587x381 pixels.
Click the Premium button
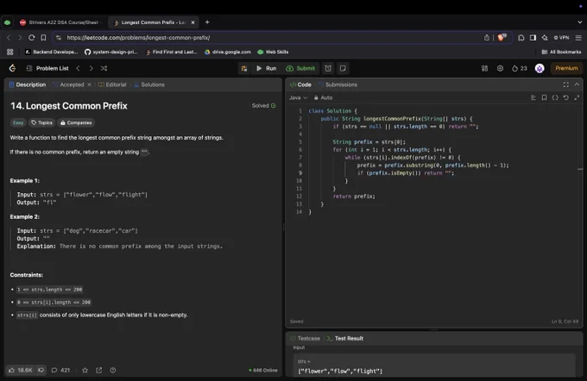pos(566,68)
